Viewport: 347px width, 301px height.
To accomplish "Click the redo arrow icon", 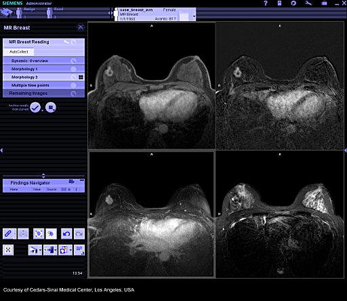I will [79, 234].
